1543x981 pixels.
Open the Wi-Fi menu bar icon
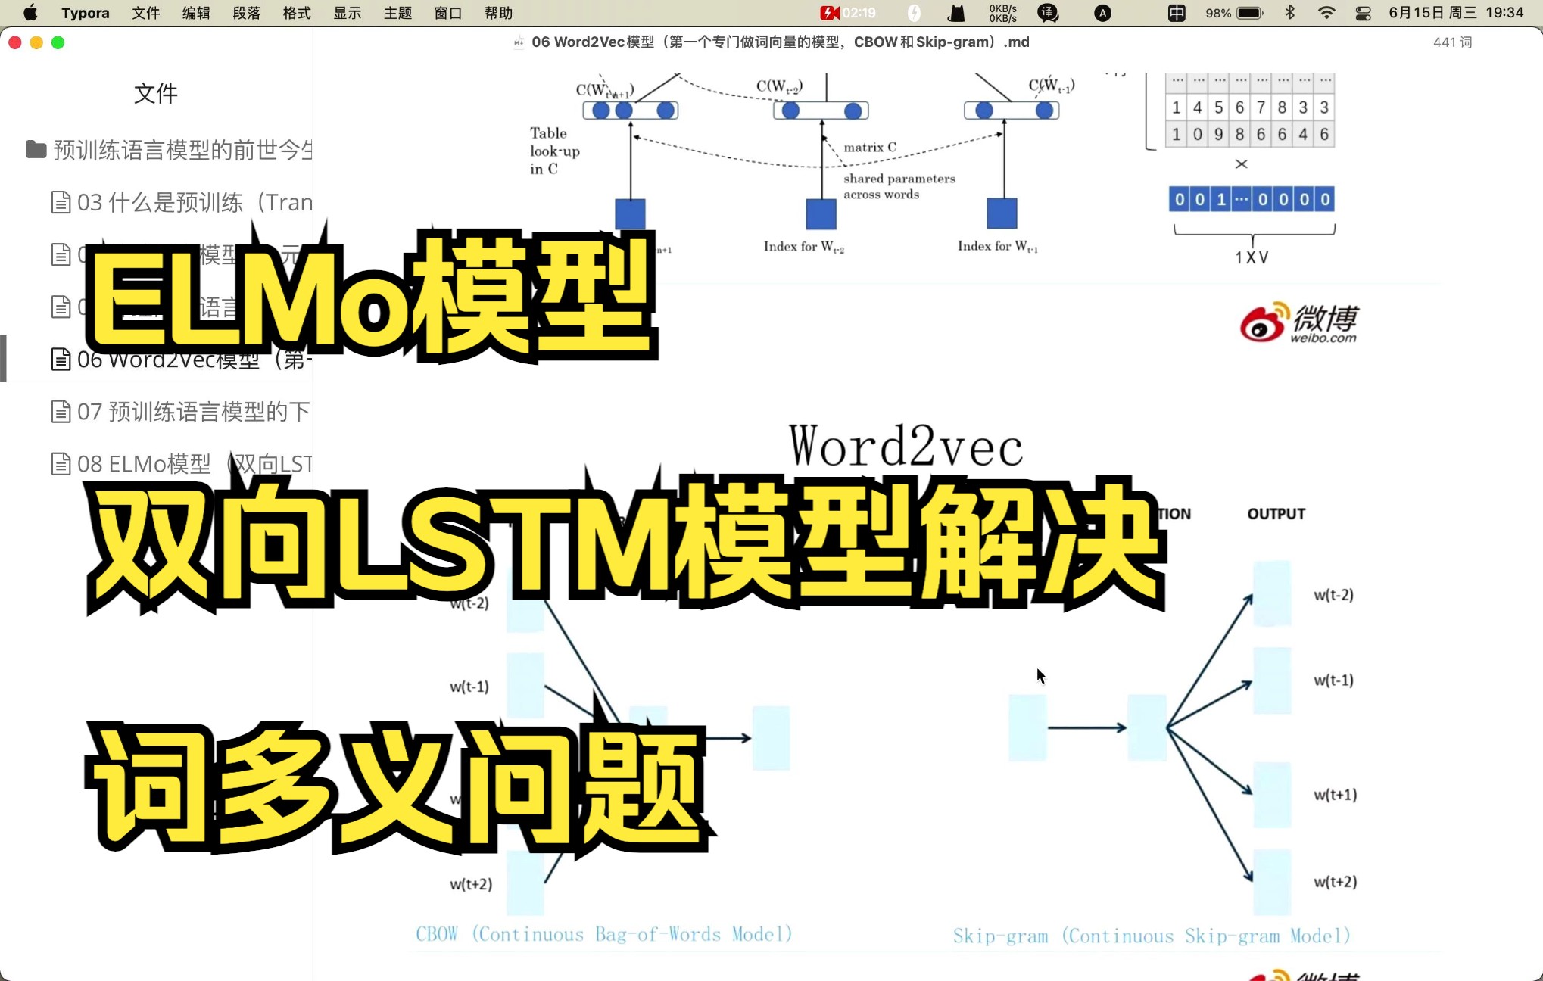pyautogui.click(x=1326, y=13)
